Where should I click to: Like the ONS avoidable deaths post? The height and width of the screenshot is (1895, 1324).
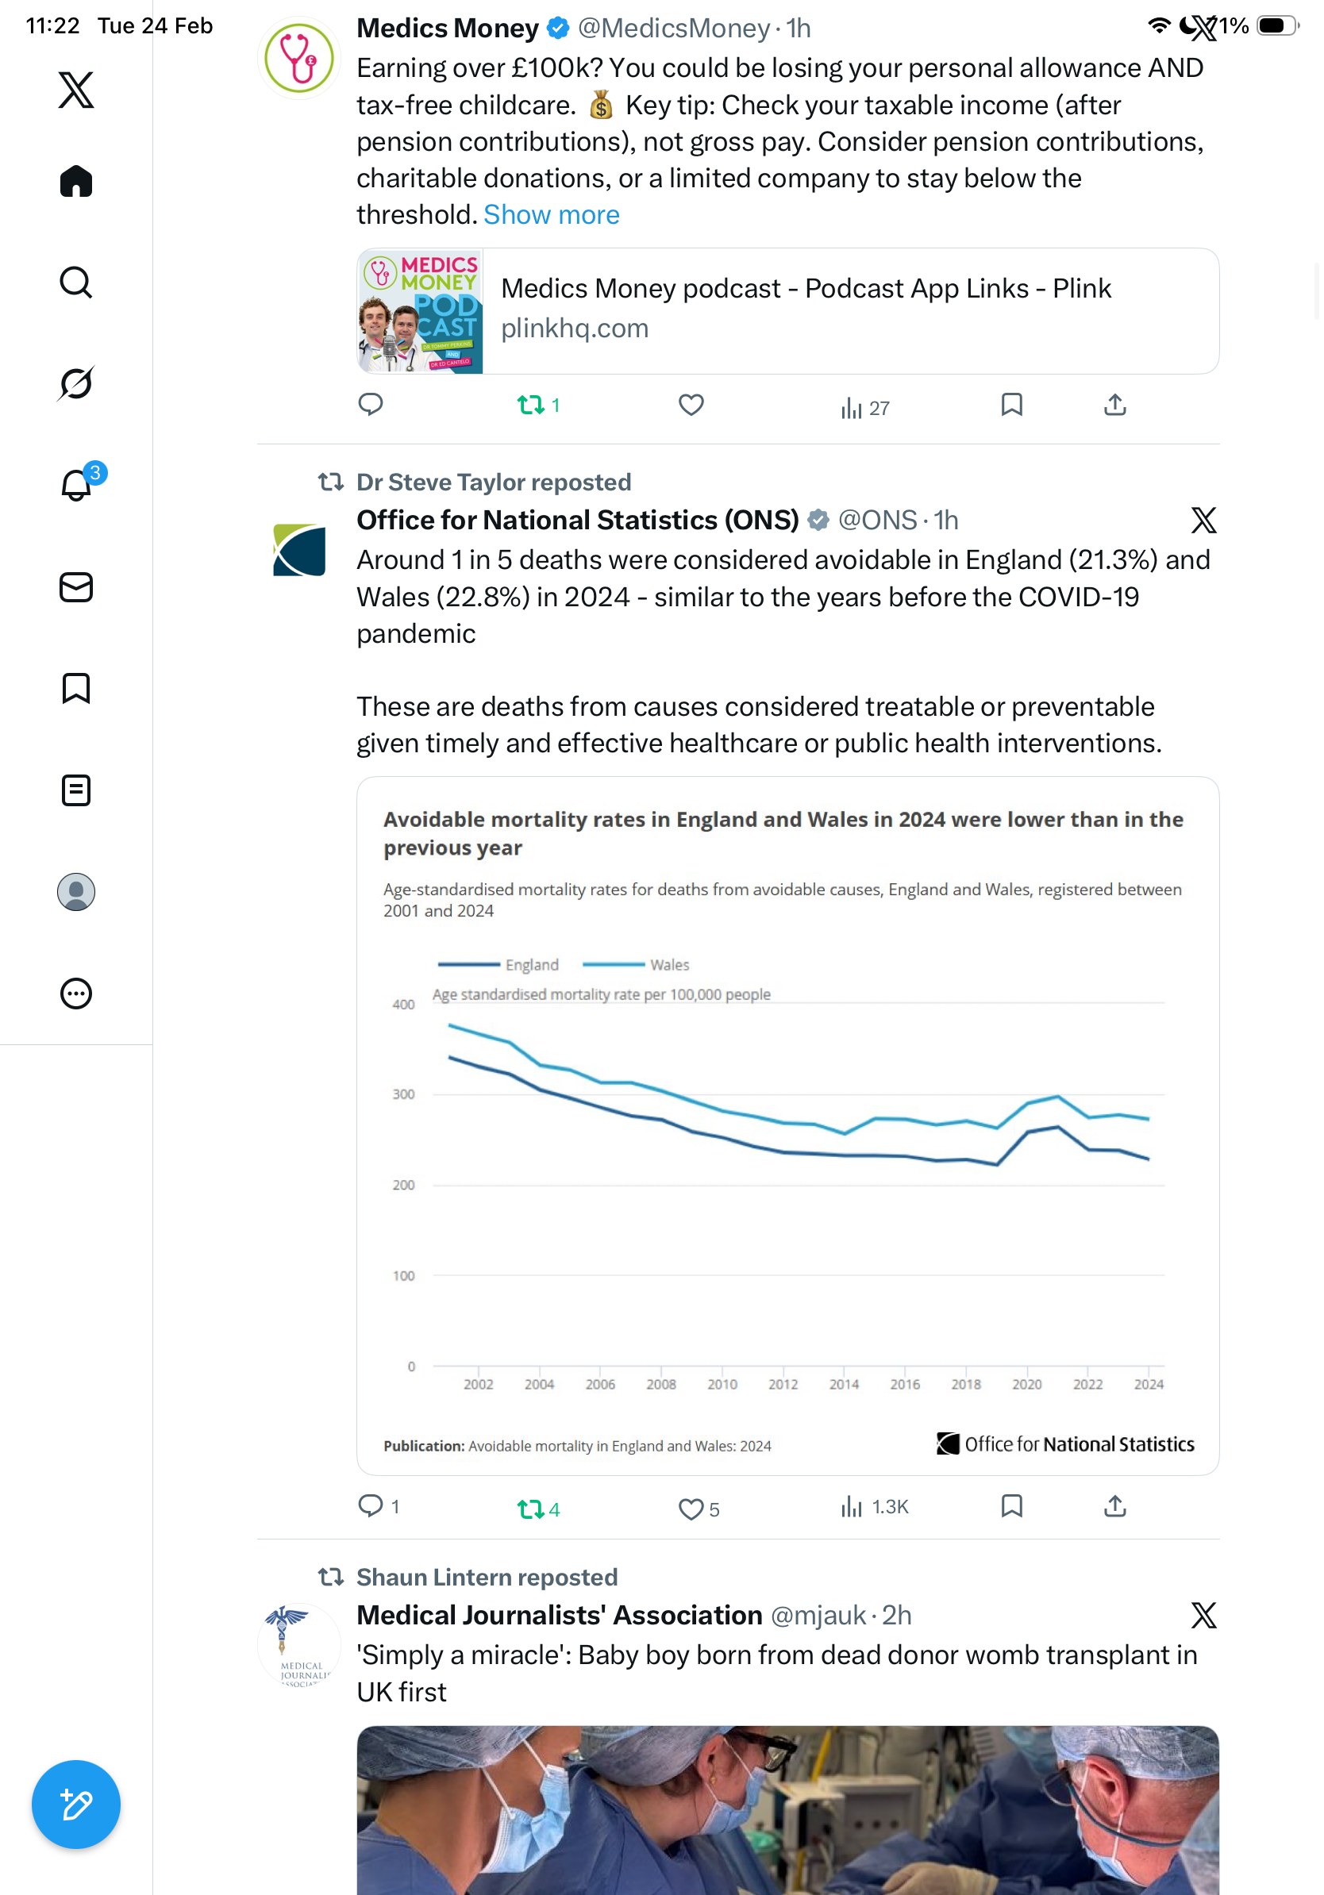click(x=690, y=1509)
